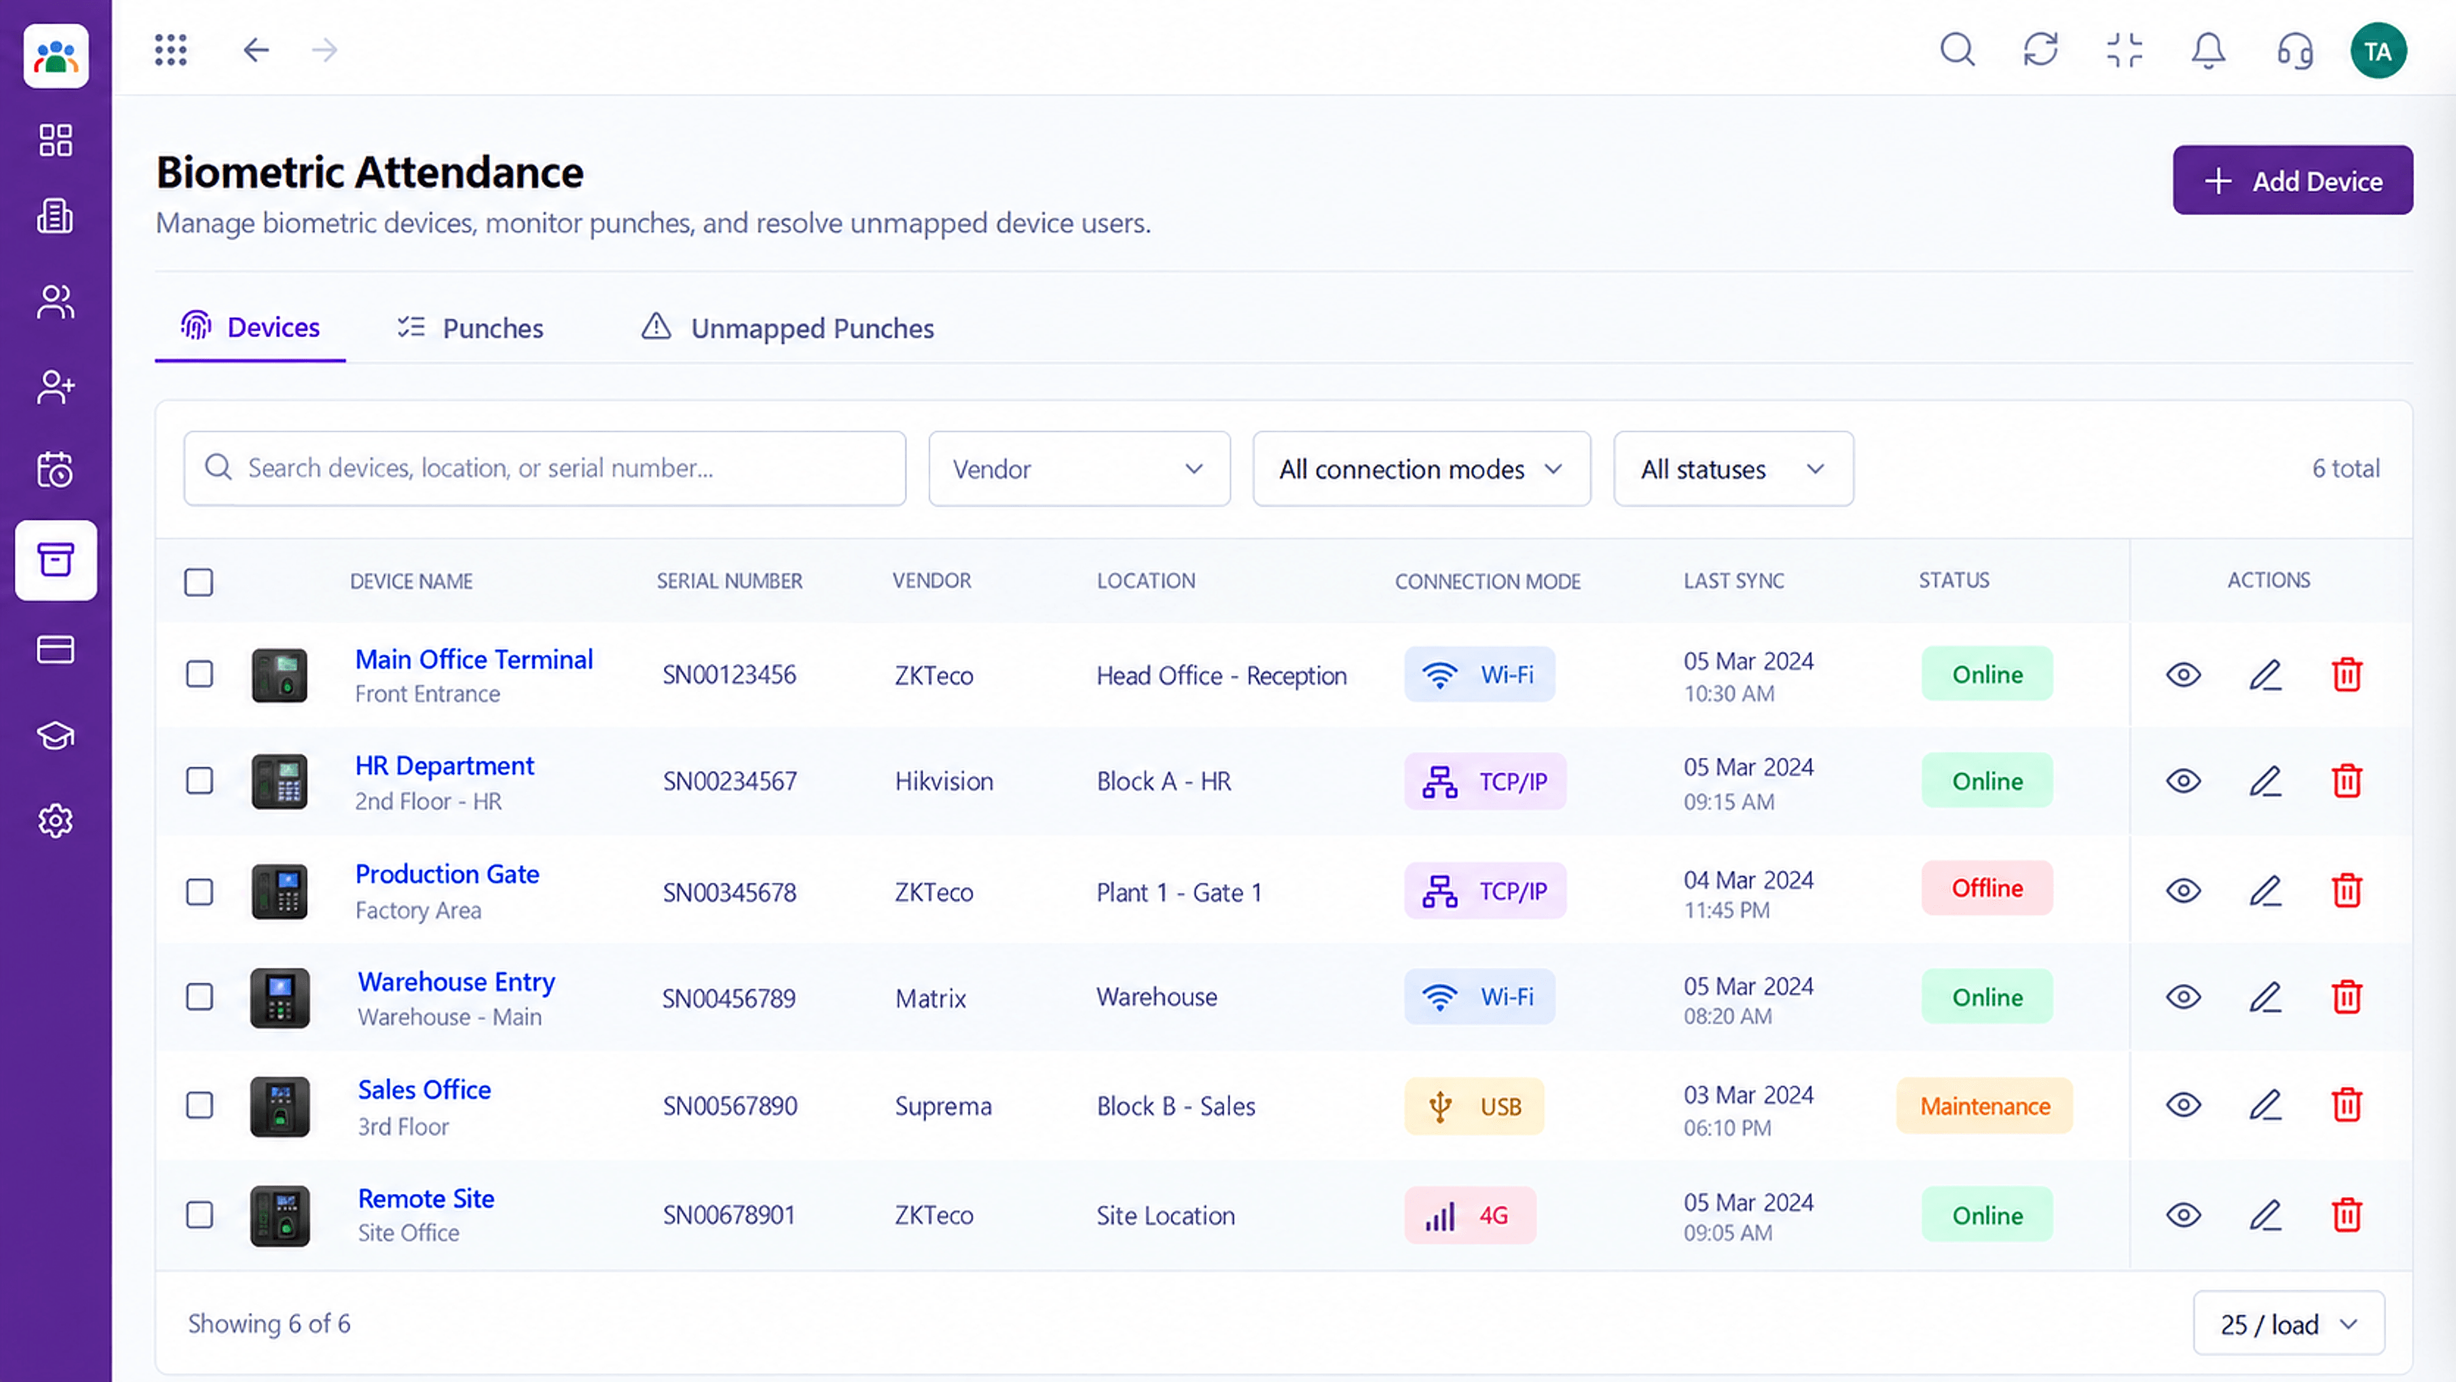Click the Add Device button
The width and height of the screenshot is (2456, 1382).
click(x=2293, y=180)
